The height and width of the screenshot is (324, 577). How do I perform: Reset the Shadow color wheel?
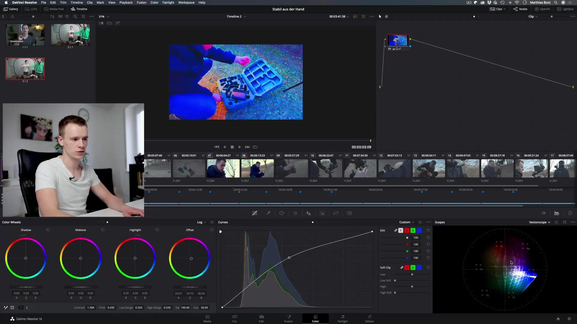[48, 230]
